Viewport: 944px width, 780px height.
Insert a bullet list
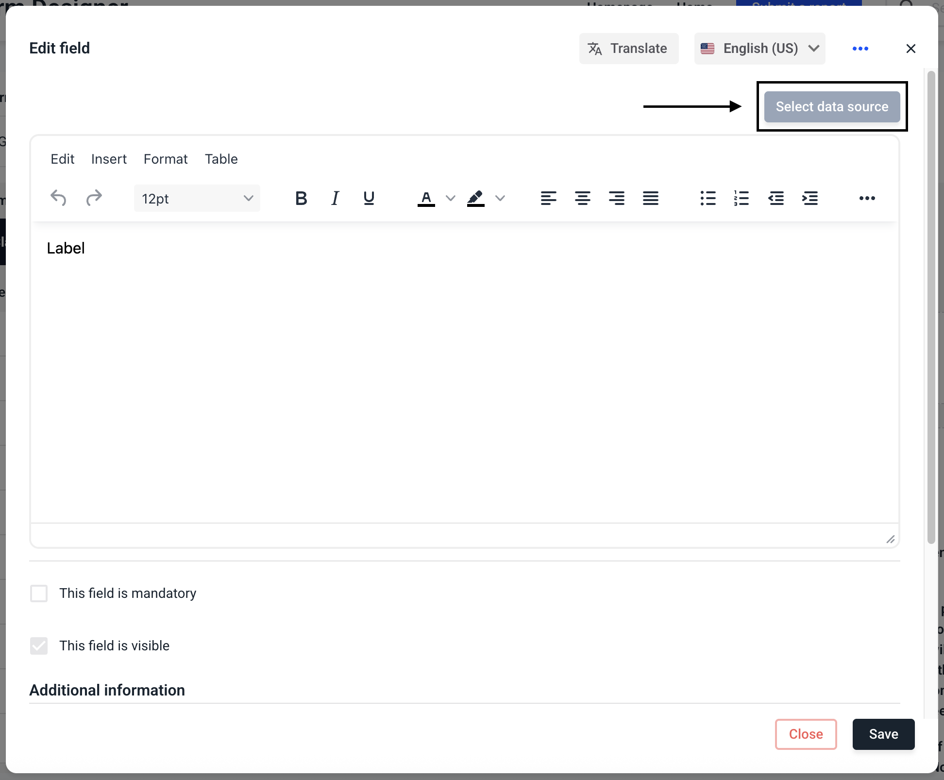coord(708,198)
